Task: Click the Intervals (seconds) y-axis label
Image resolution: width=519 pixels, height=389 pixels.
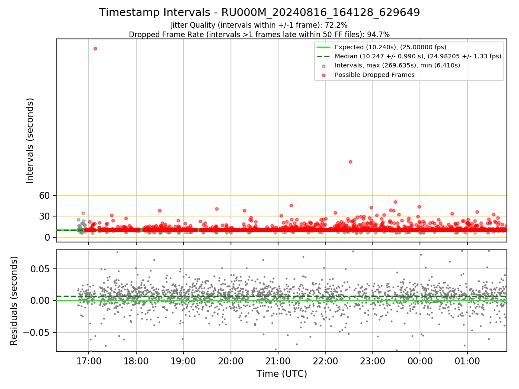Action: point(30,140)
